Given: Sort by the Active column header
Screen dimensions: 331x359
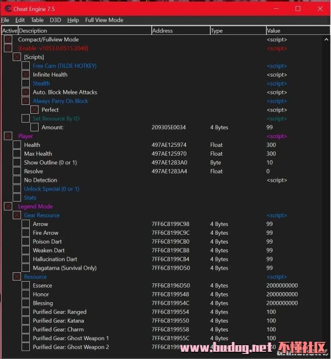Looking at the screenshot, I should tap(10, 30).
